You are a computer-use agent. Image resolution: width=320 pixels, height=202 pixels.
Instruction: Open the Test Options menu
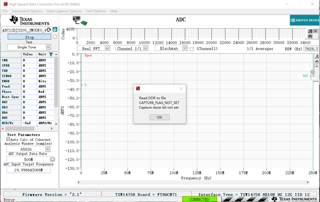[95, 11]
